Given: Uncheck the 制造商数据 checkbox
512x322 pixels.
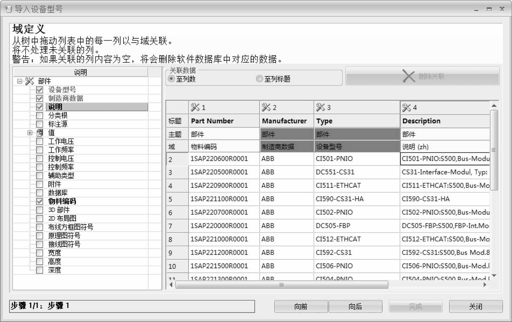Looking at the screenshot, I should click(x=40, y=98).
